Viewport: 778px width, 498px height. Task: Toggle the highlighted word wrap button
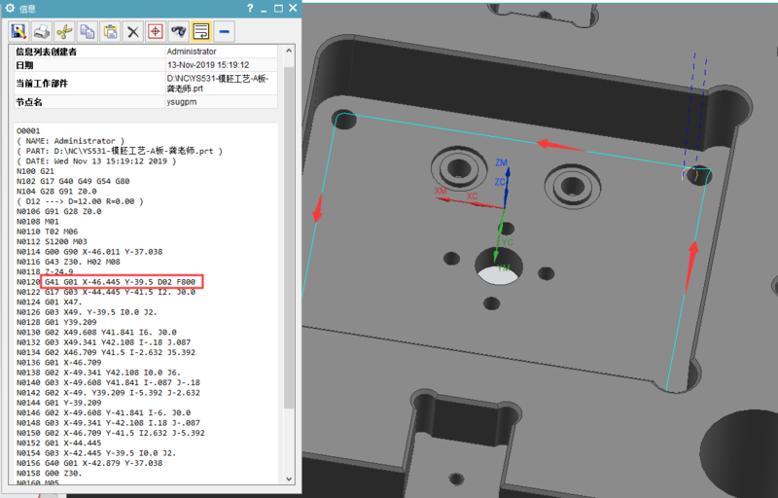[201, 32]
